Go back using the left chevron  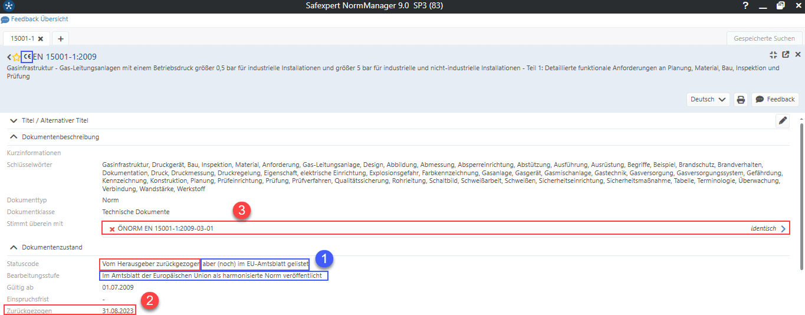coord(9,57)
